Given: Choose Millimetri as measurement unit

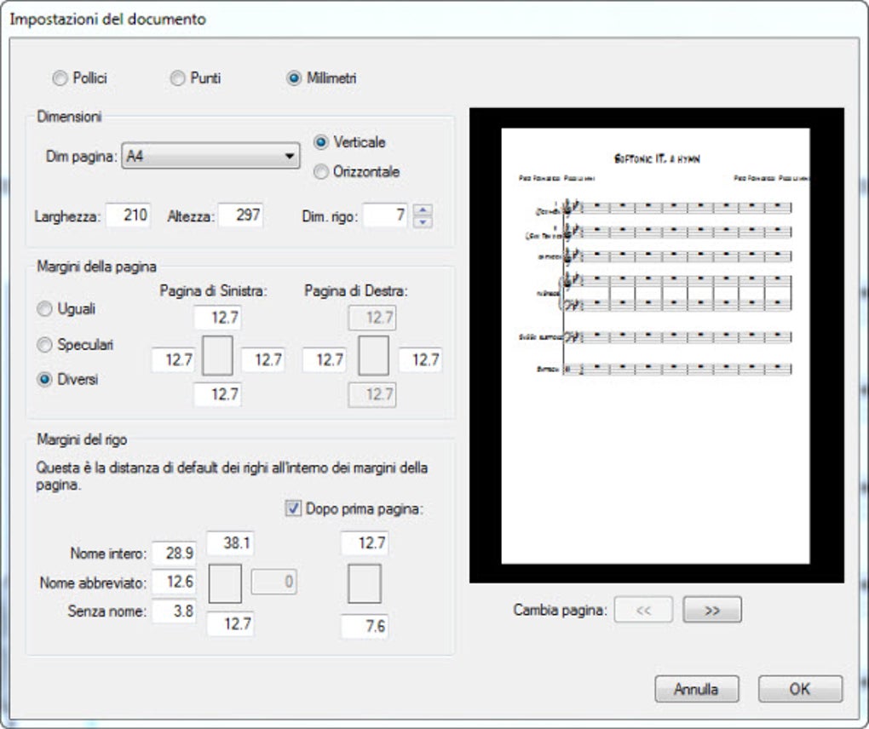Looking at the screenshot, I should pyautogui.click(x=294, y=78).
